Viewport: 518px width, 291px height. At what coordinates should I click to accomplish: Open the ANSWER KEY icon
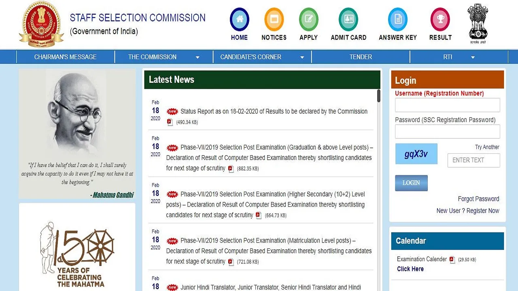[398, 19]
